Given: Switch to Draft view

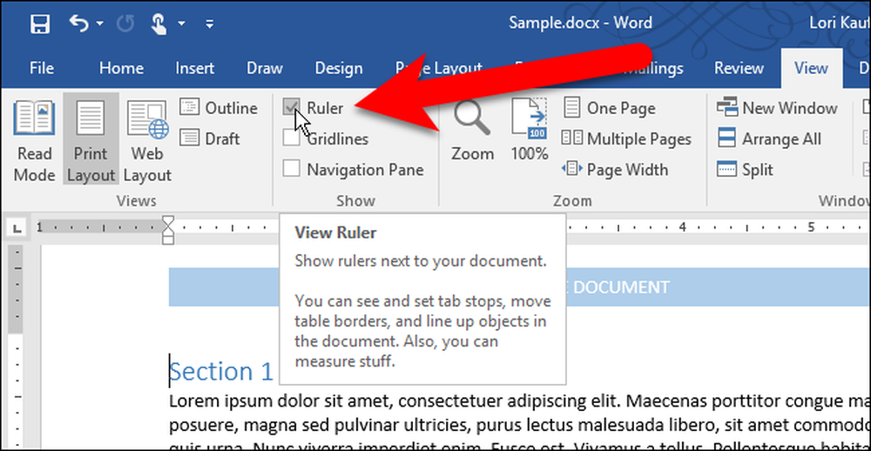Looking at the screenshot, I should pos(210,138).
